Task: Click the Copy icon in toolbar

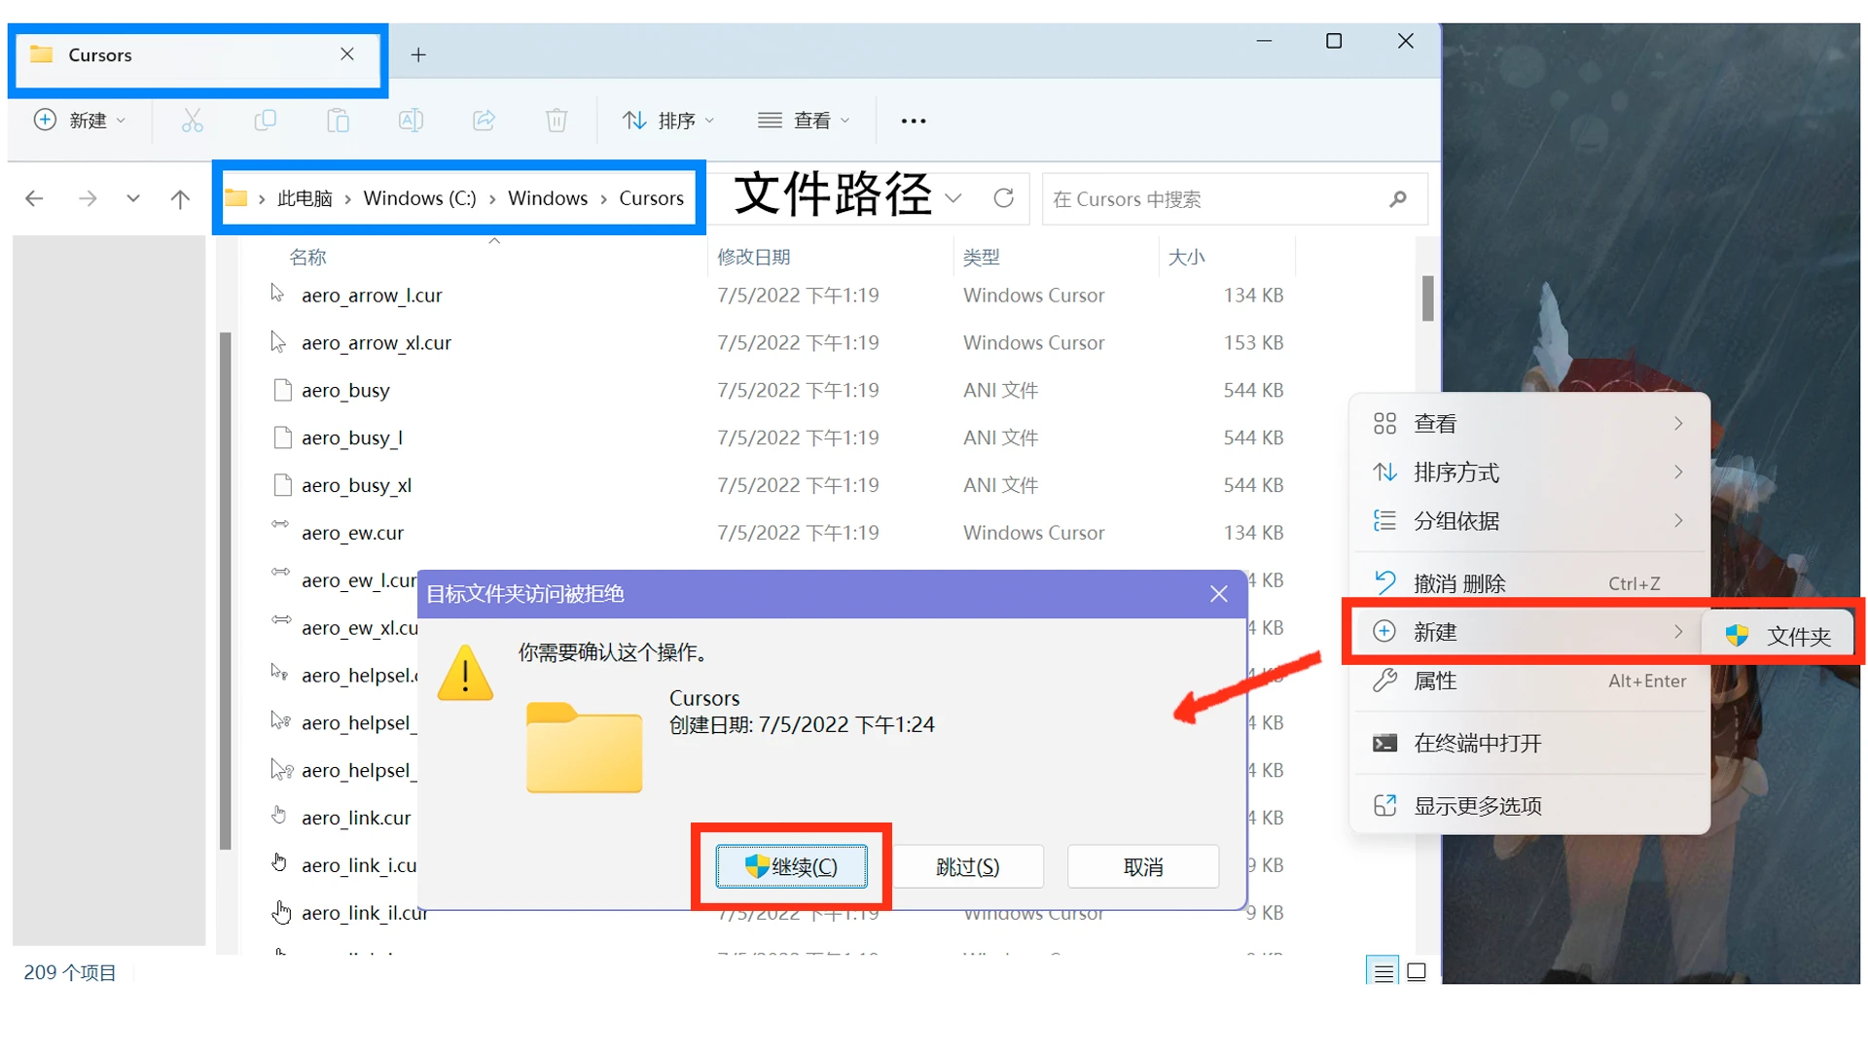Action: (265, 121)
